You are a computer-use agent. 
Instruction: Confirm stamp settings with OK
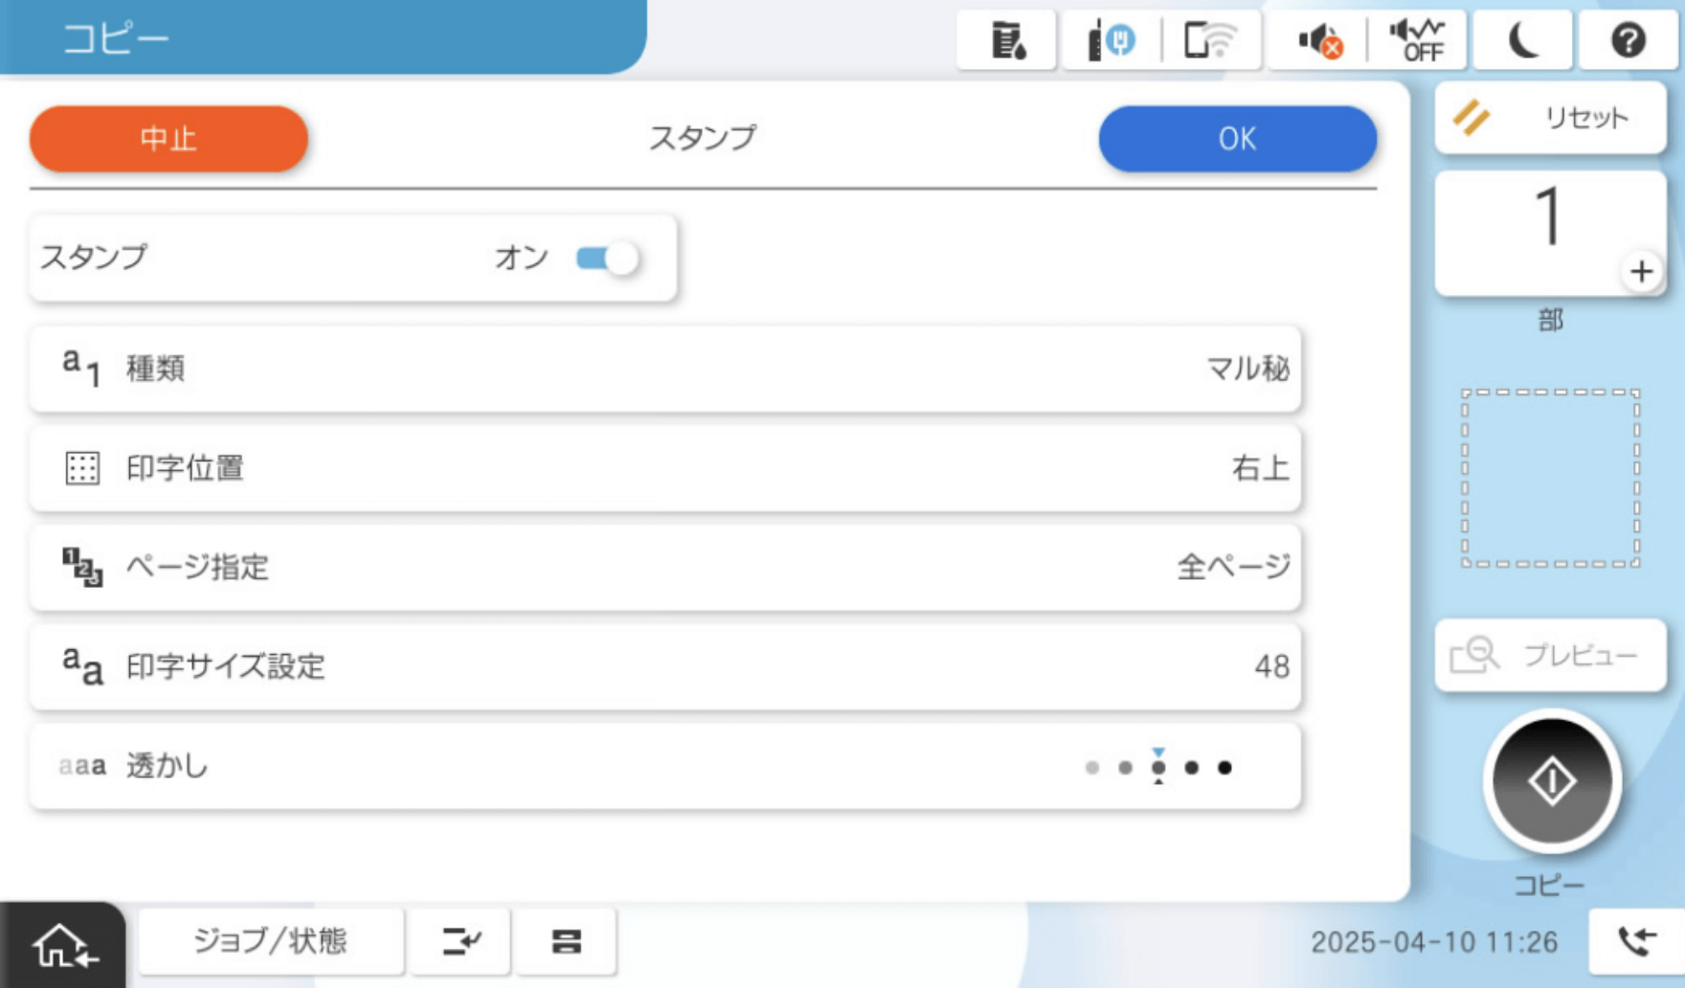(1238, 139)
